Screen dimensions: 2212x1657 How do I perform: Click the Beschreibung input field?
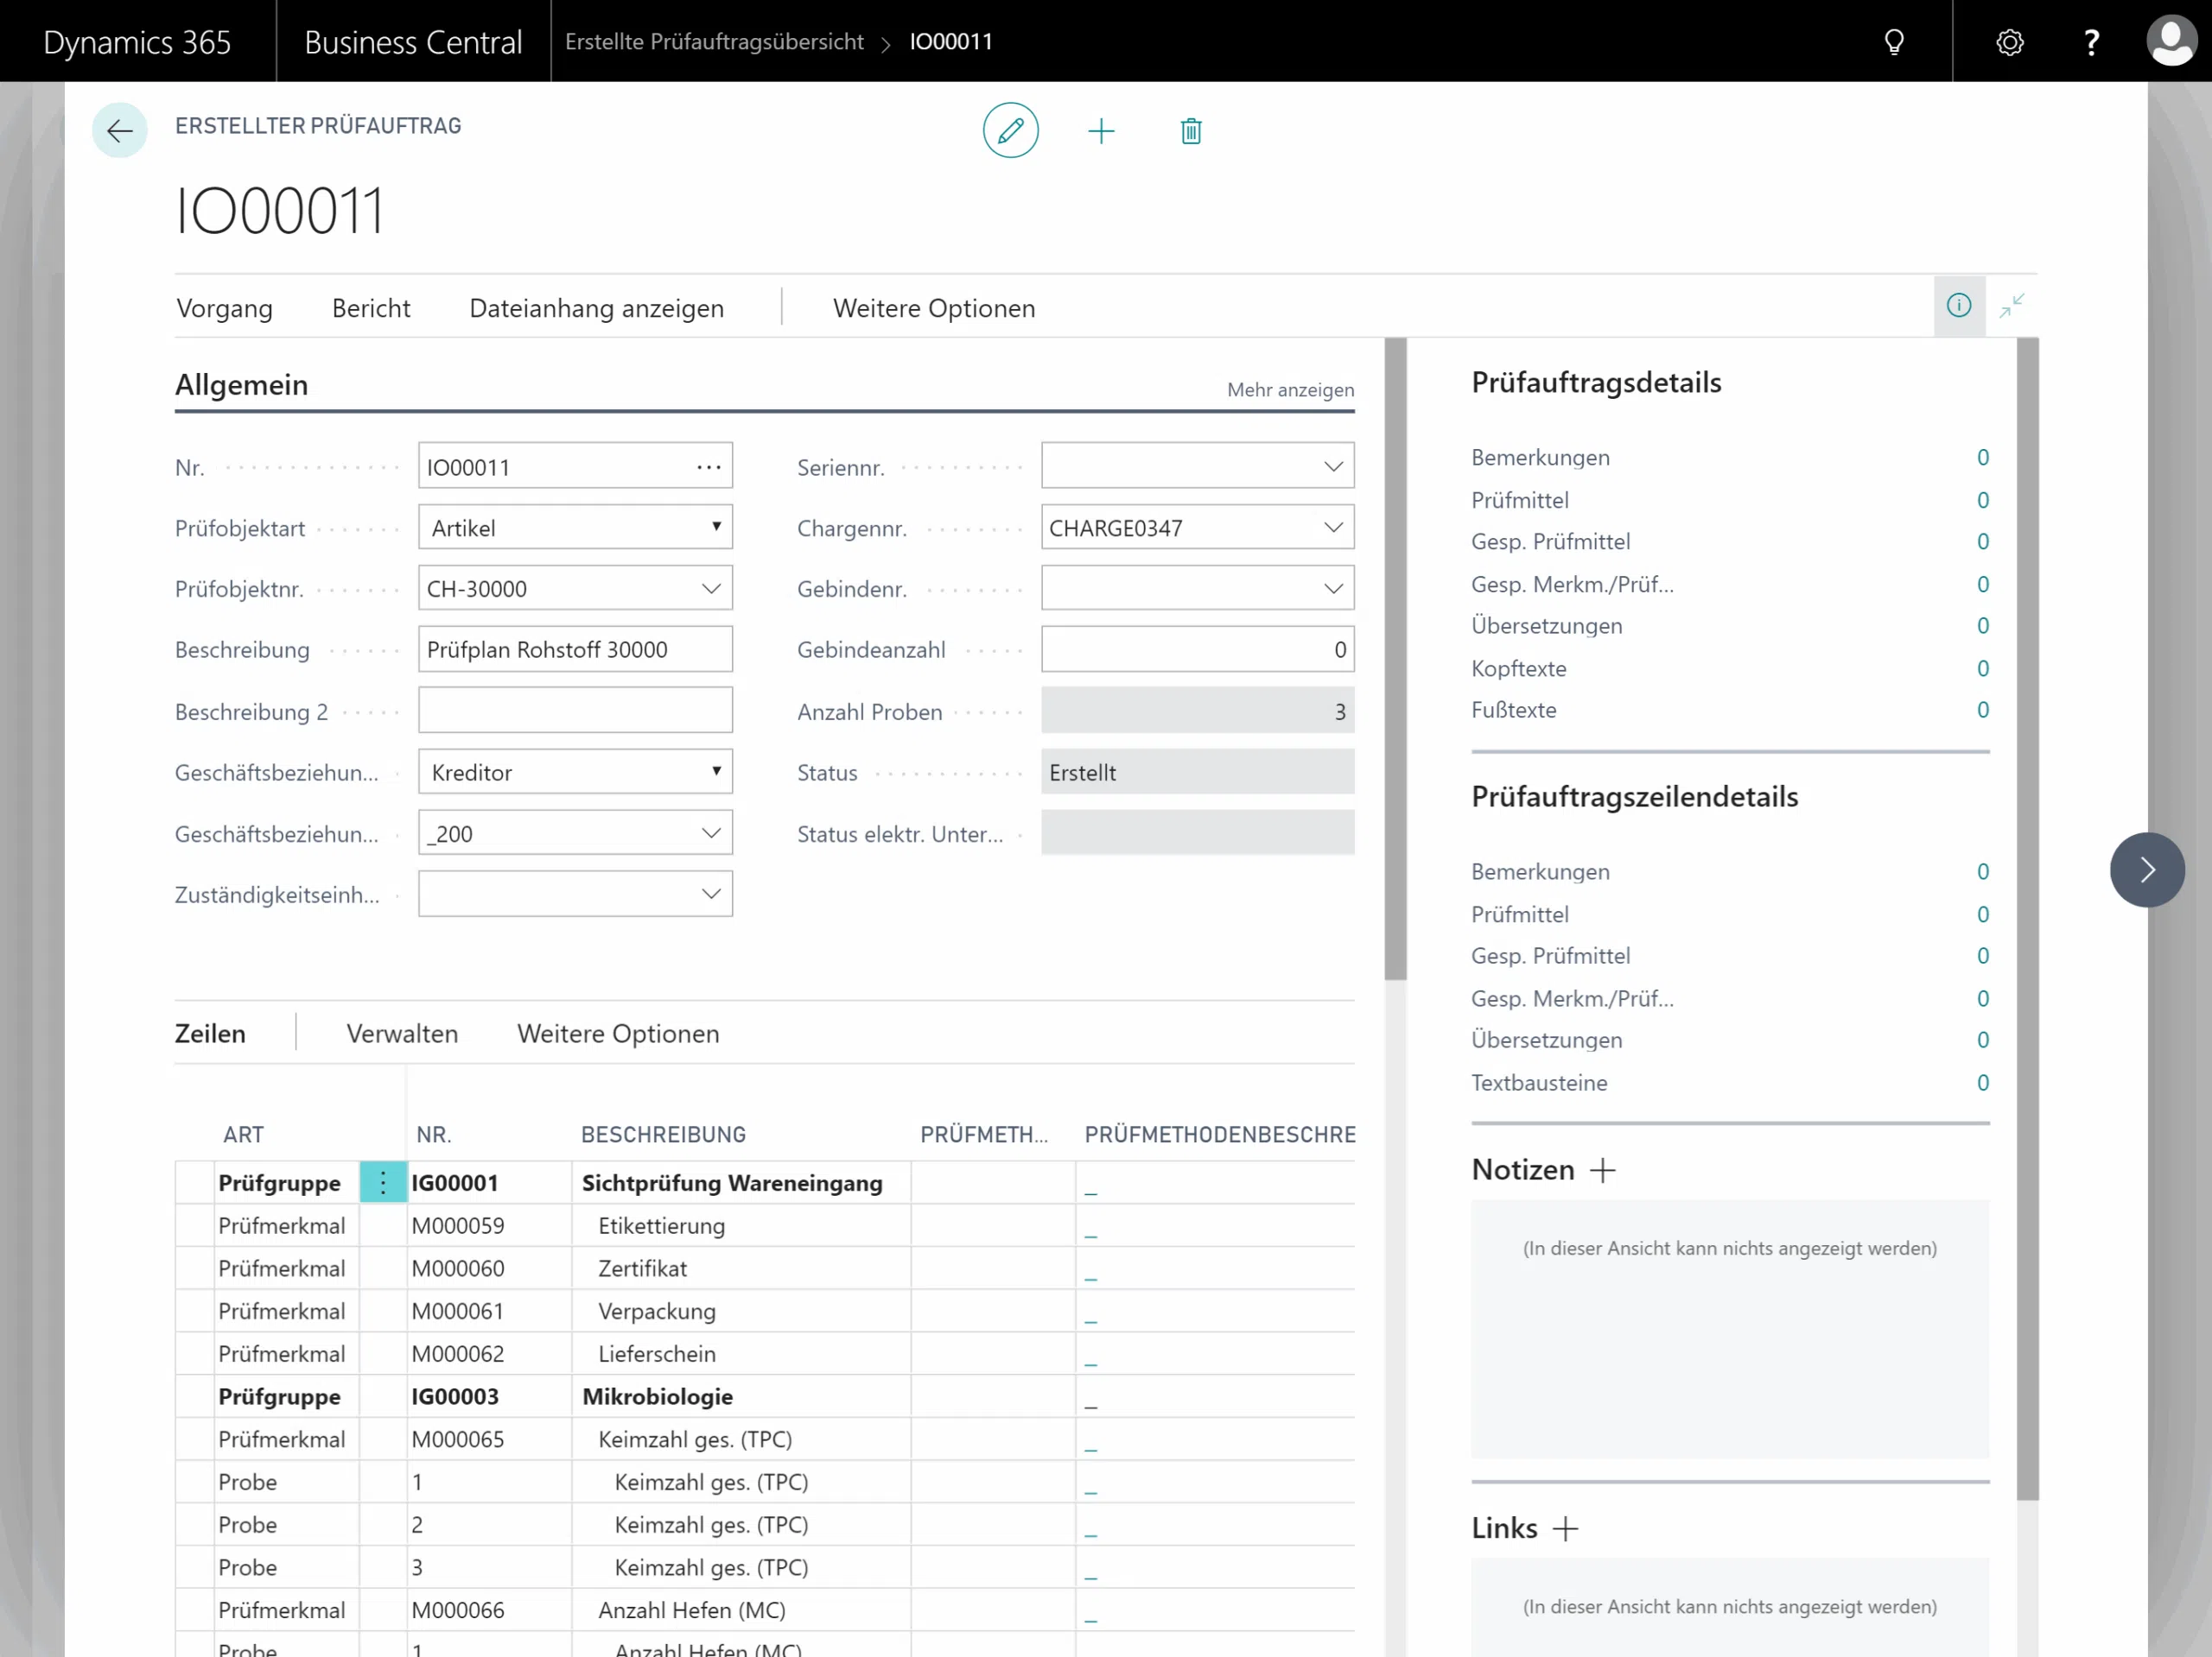(575, 648)
